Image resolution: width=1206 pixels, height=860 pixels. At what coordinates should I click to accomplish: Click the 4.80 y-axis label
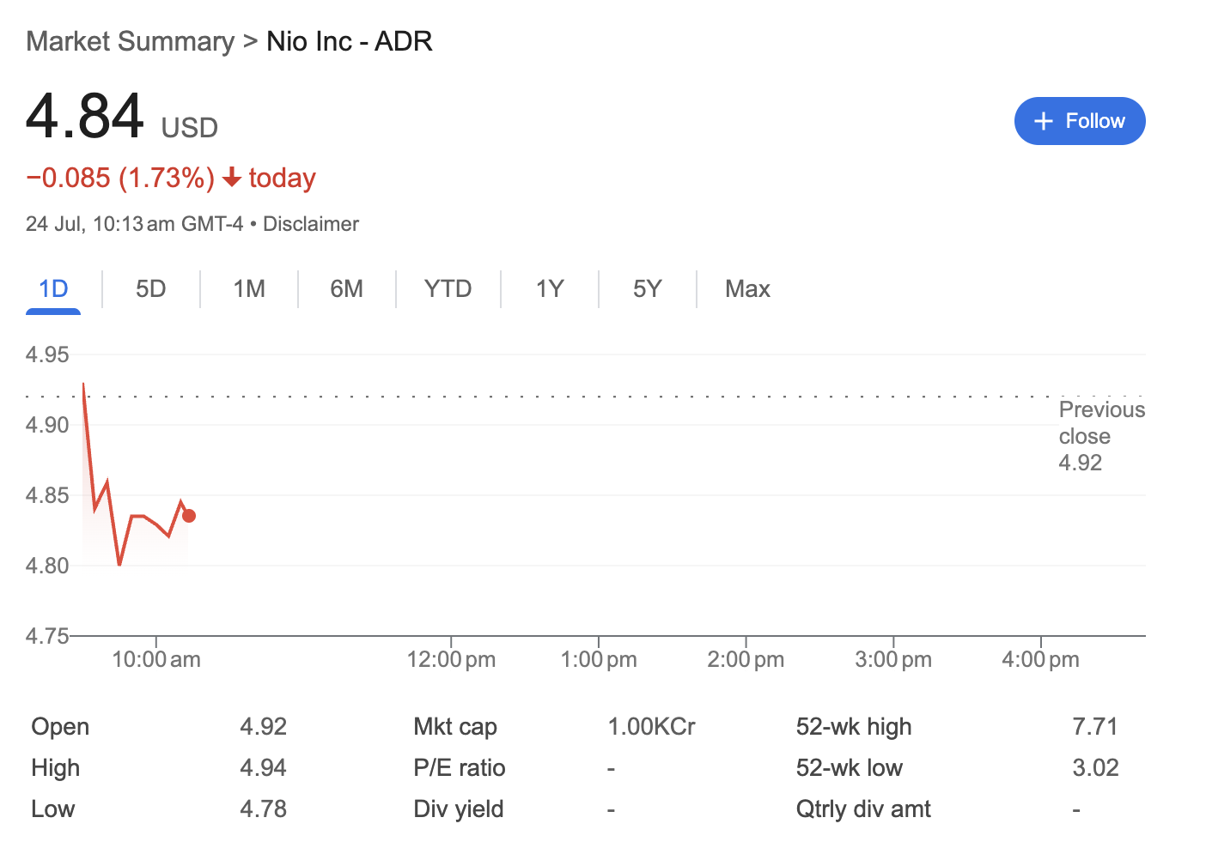coord(47,566)
